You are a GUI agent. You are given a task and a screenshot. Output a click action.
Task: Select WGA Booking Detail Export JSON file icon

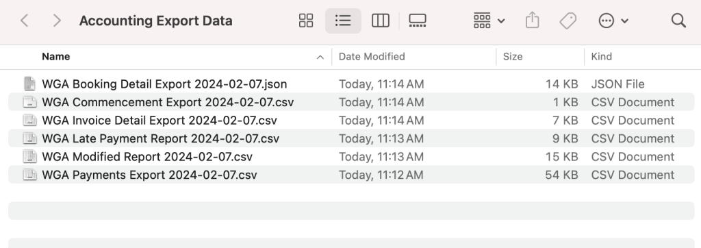(x=30, y=84)
